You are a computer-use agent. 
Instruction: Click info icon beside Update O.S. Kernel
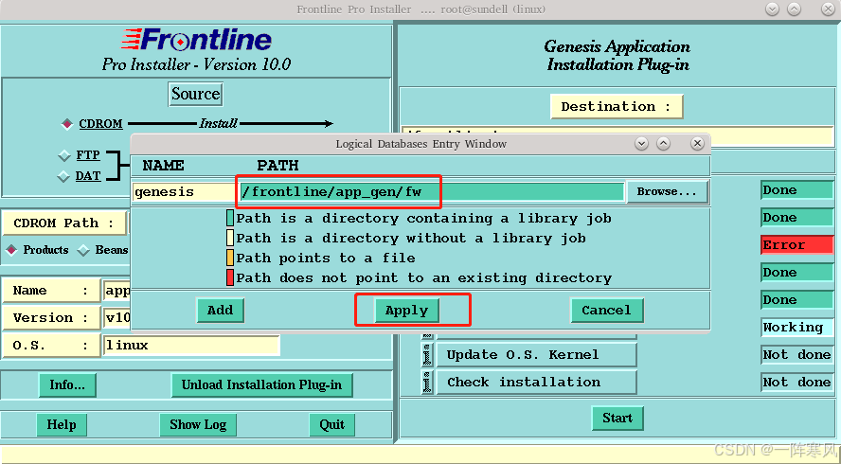(427, 354)
